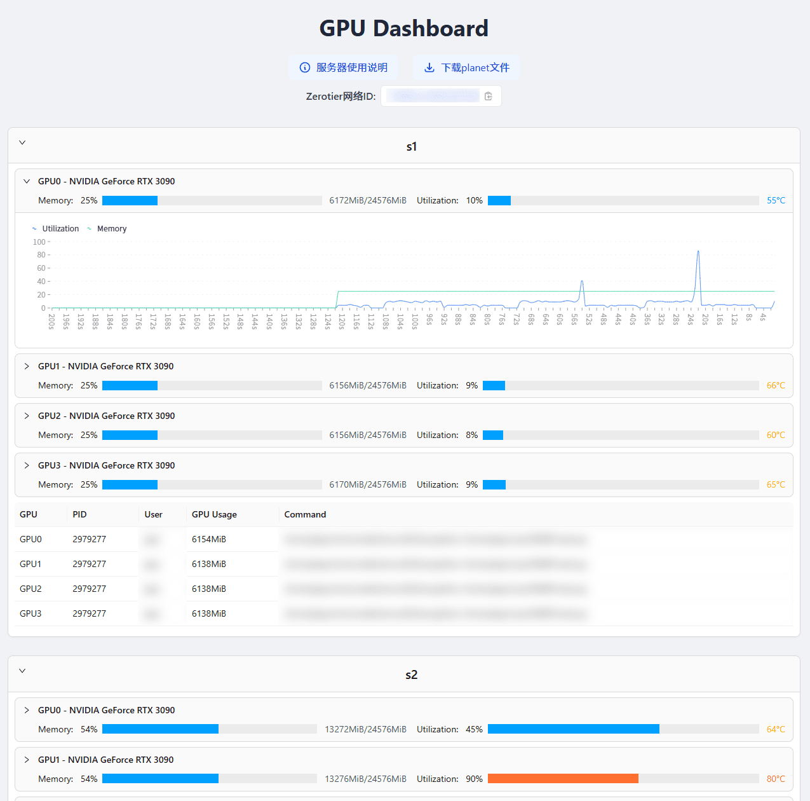The image size is (810, 801).
Task: Select the GPU0 process row PID 2979277
Action: click(x=89, y=539)
